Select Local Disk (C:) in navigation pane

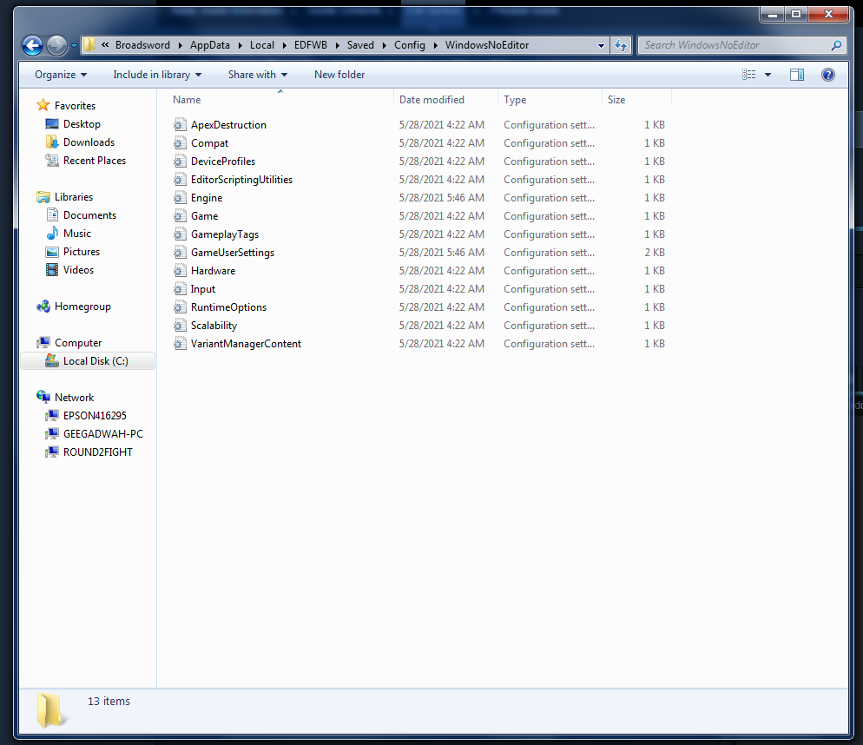pos(95,361)
